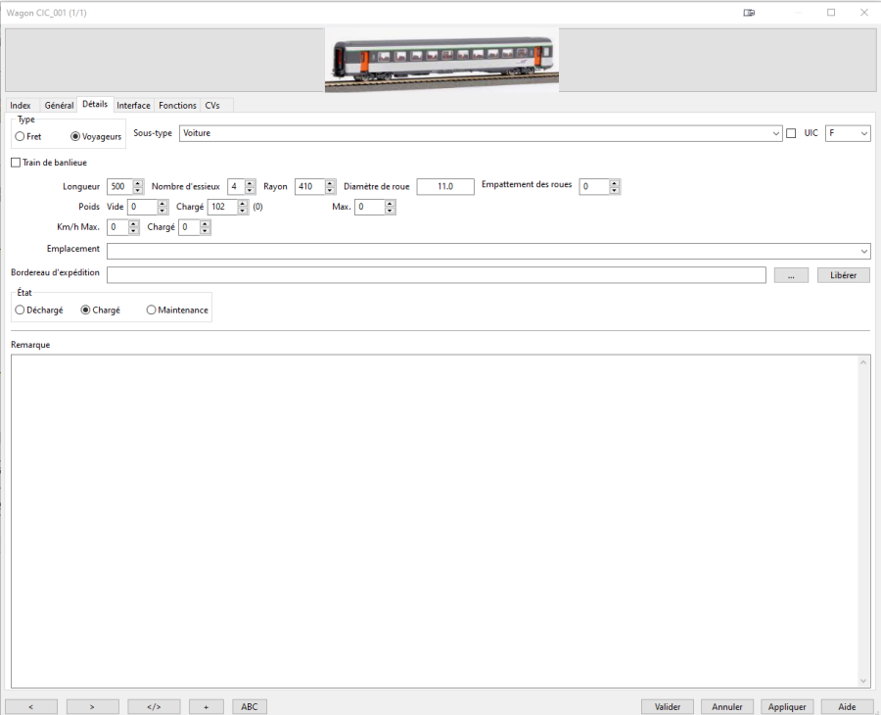
Task: Click the '+' button at bottom
Action: click(206, 706)
